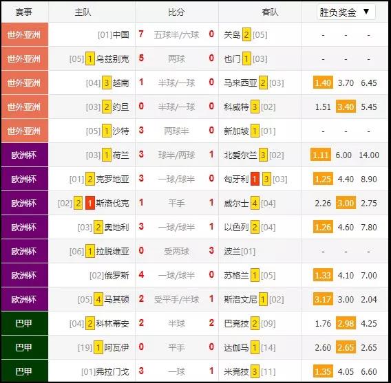Click the red card badge beside 斯洛伐克

(89, 204)
